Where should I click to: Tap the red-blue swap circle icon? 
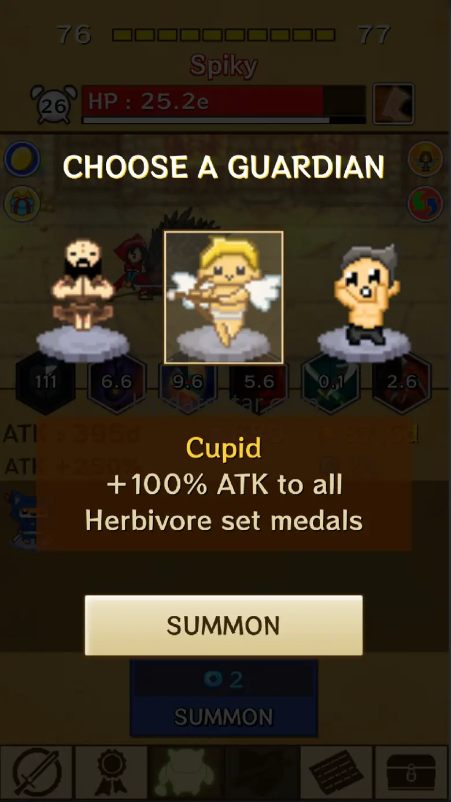tap(426, 204)
